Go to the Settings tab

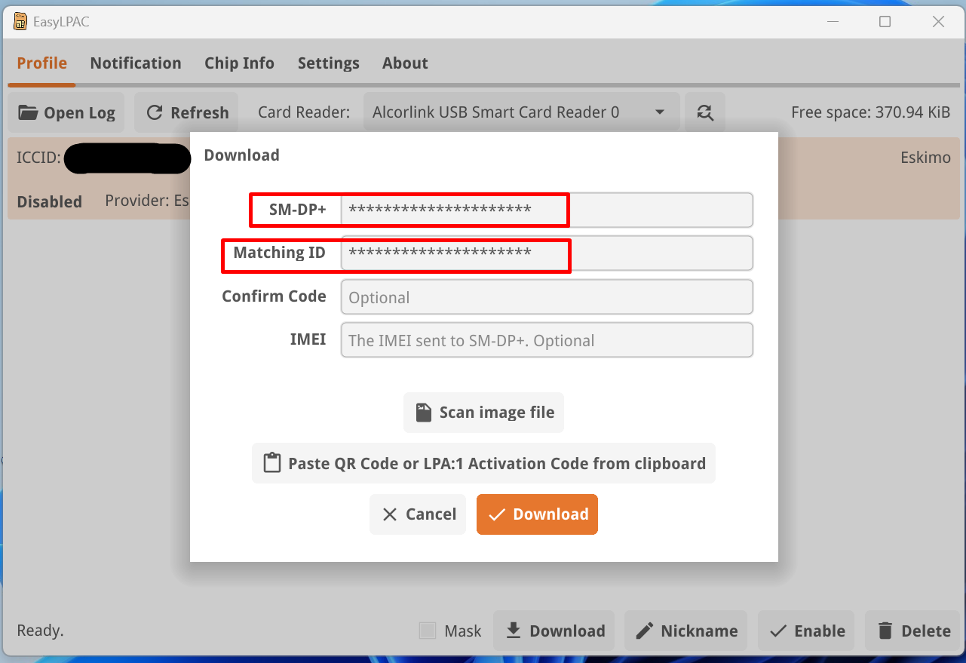(x=328, y=63)
